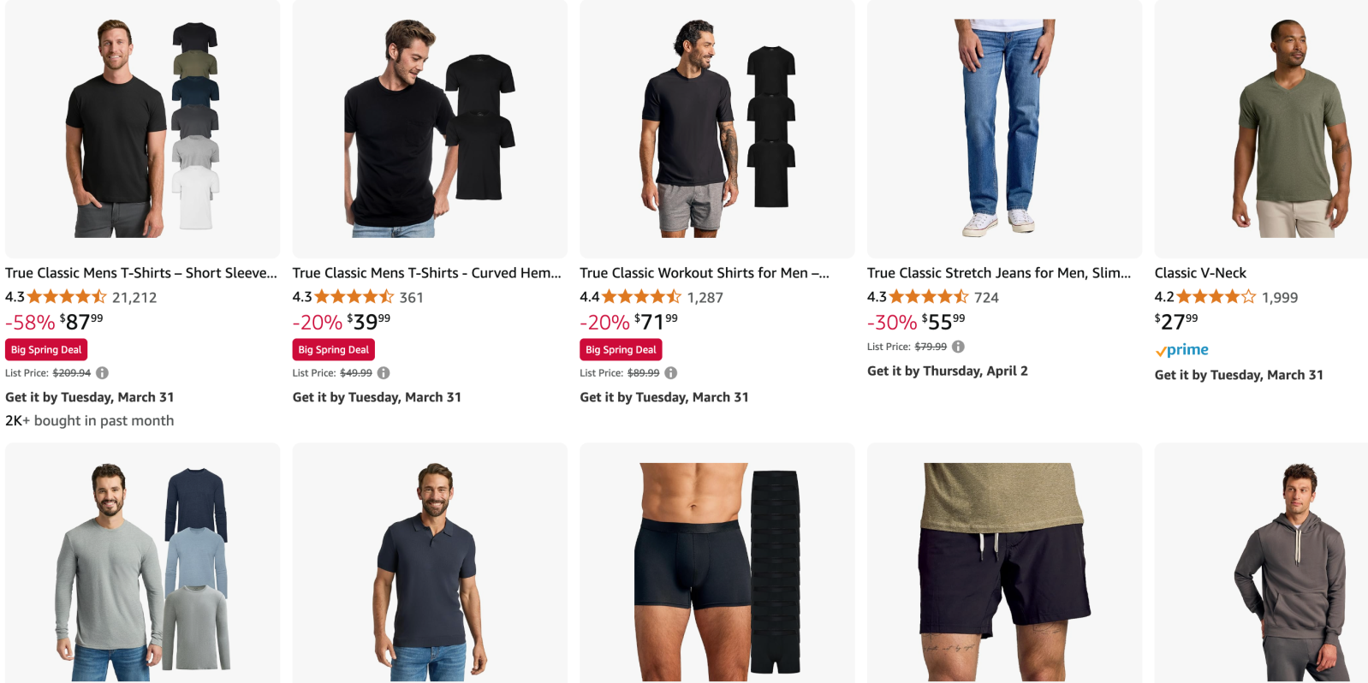
Task: Open blue stretch jeans product image
Action: pyautogui.click(x=1004, y=128)
